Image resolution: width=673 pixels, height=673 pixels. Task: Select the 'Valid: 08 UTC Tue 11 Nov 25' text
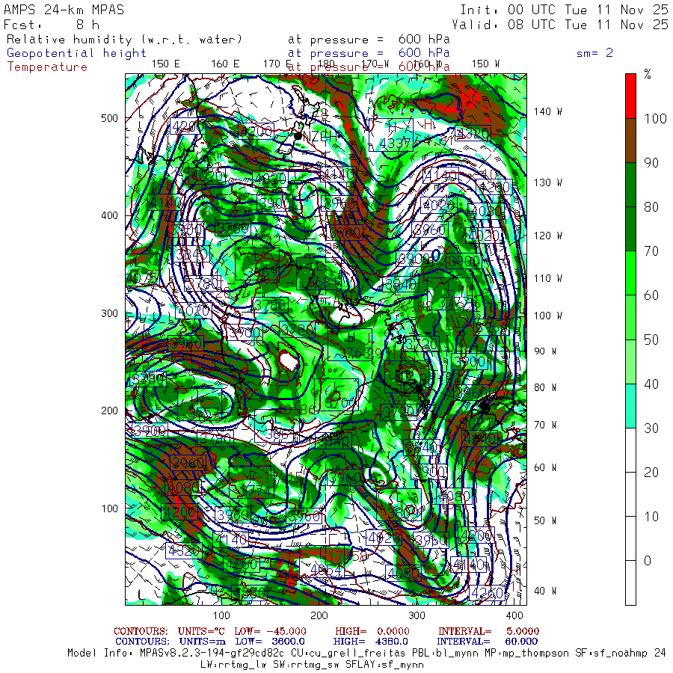[564, 24]
